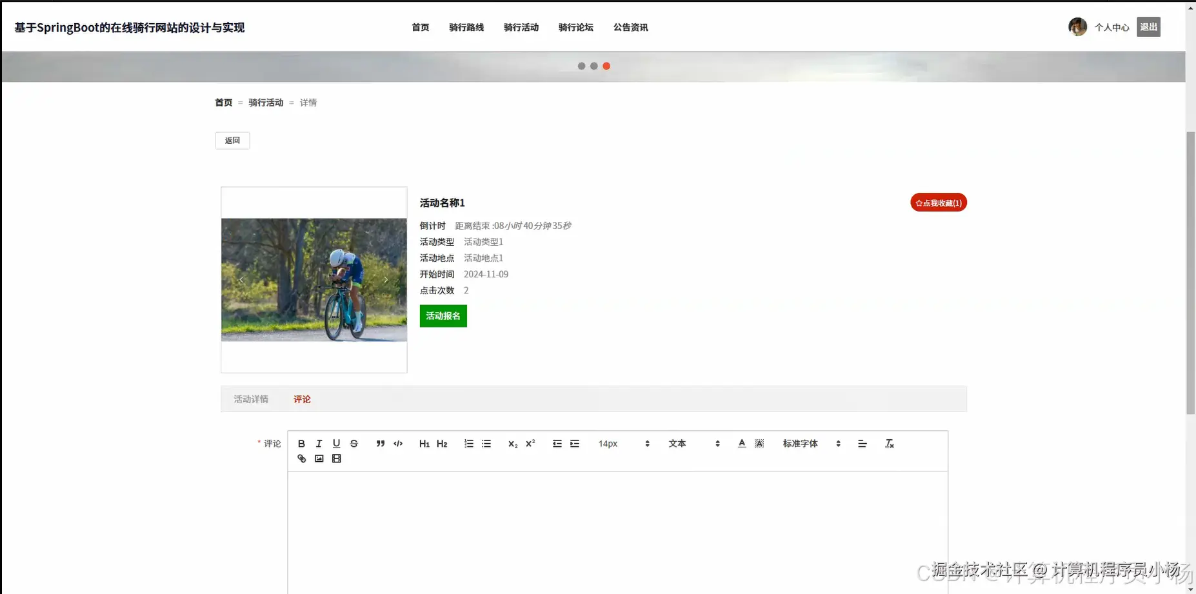1196x594 pixels.
Task: Show the next activity photo with right arrow
Action: pos(386,280)
